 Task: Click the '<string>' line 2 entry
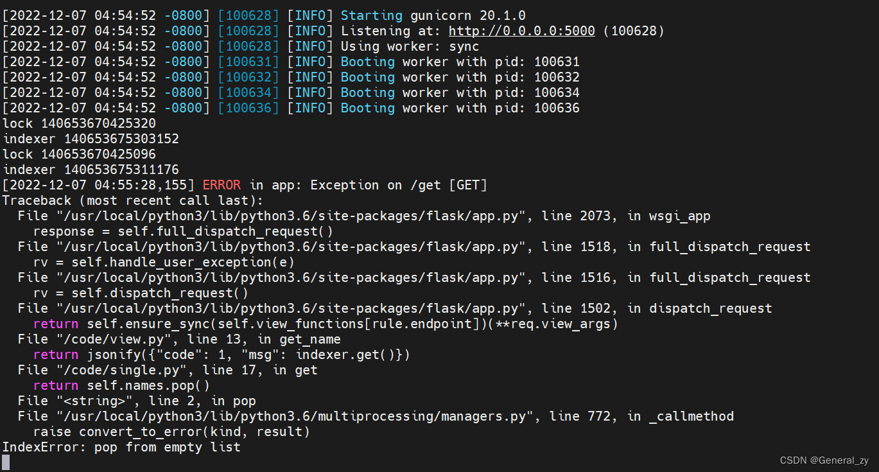tap(137, 401)
